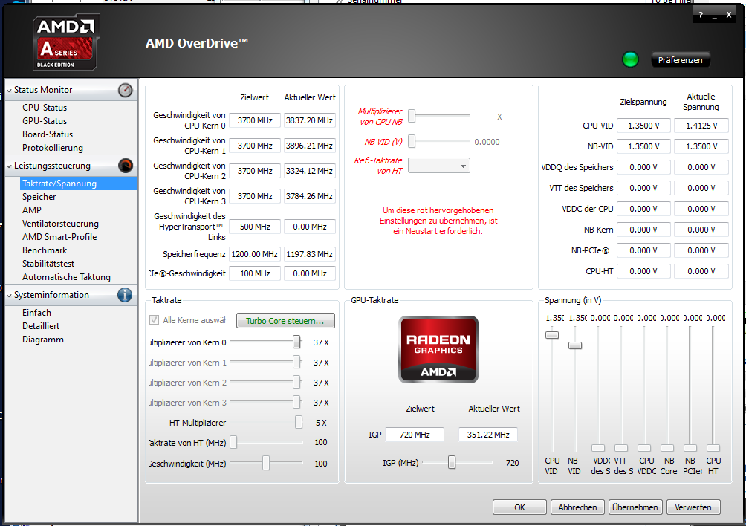Click Speicherfrequenz Zielwert 1200.00 MHz field
The width and height of the screenshot is (746, 526).
[255, 254]
